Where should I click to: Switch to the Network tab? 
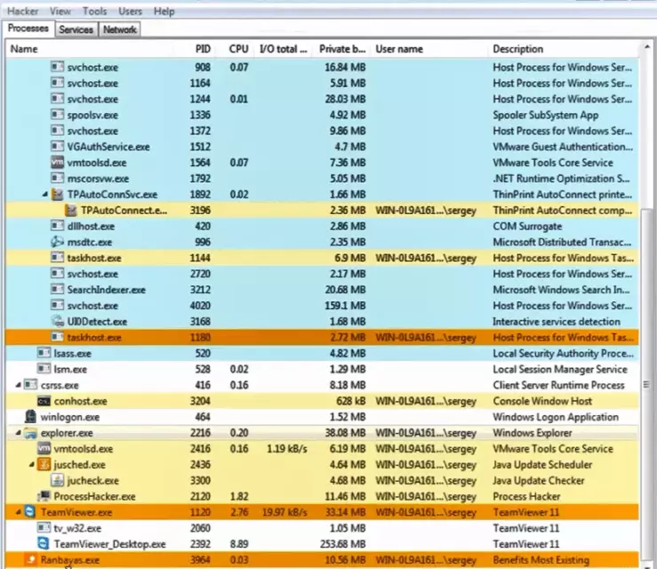pyautogui.click(x=120, y=29)
